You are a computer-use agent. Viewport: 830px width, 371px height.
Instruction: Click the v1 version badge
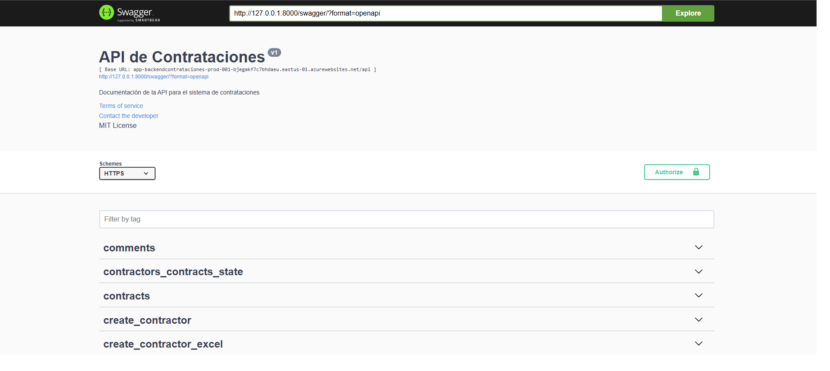(x=274, y=52)
